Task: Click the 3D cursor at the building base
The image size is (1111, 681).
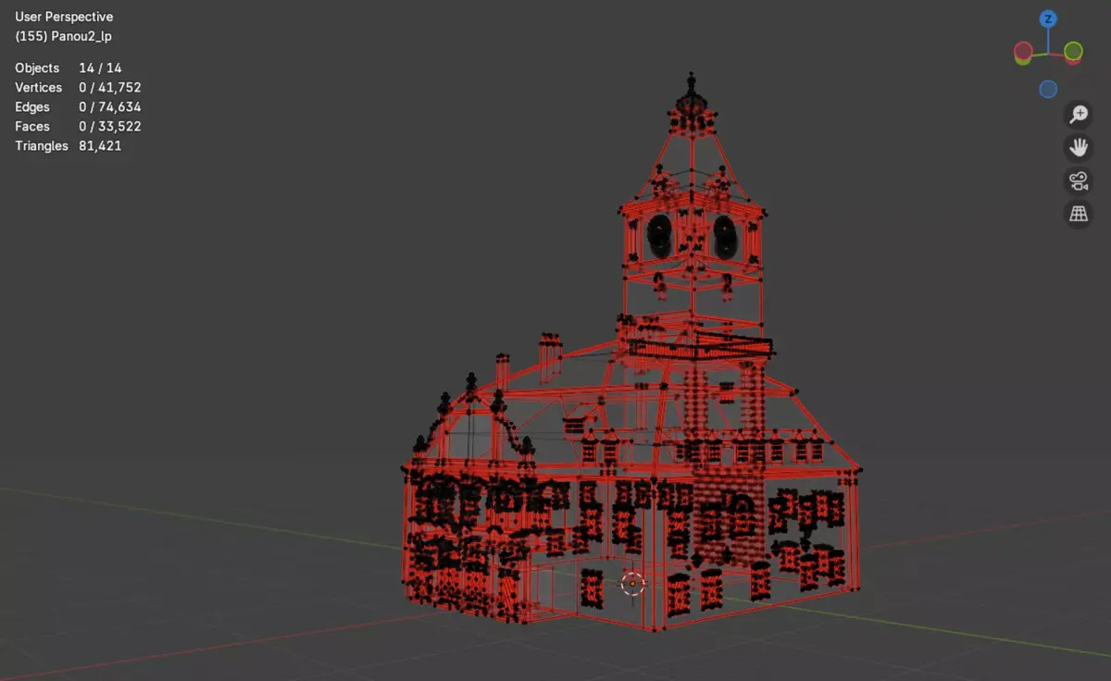Action: 632,583
